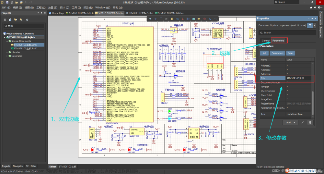Collapse the STM32F103主板.PrjPcb project node
This screenshot has width=324, height=174.
point(4,37)
